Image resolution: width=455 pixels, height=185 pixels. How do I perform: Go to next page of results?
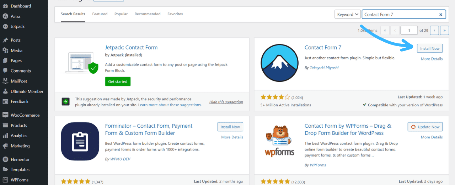(x=434, y=31)
